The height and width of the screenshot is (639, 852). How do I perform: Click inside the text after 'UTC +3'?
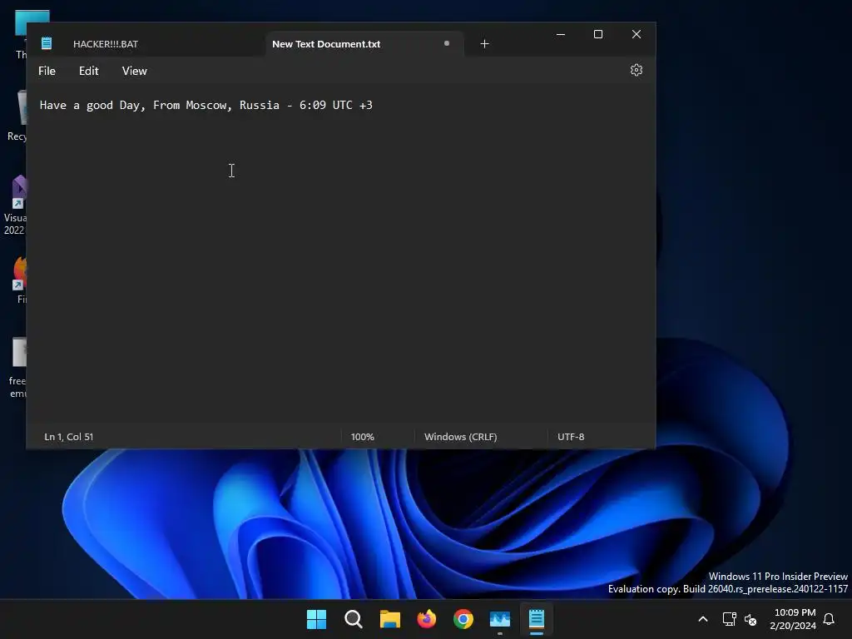pos(374,106)
